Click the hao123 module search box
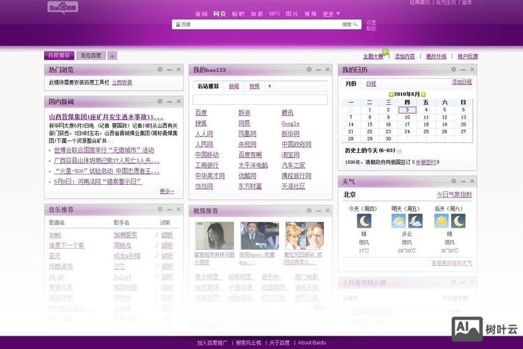 click(260, 99)
